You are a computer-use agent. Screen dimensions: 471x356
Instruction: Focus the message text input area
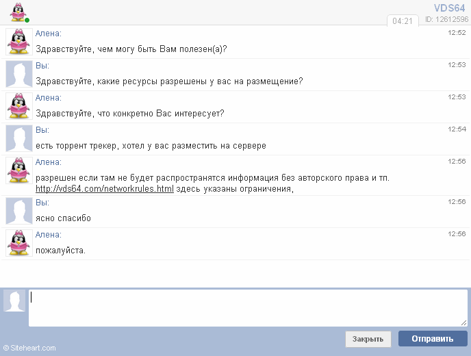pyautogui.click(x=248, y=308)
